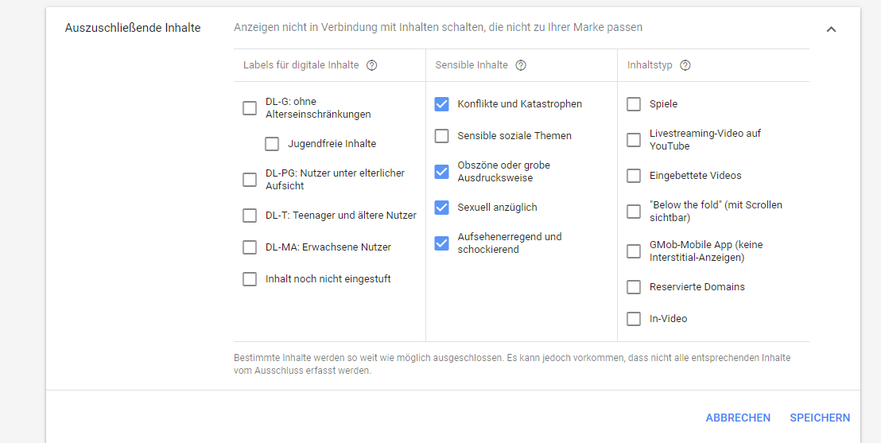Open help icon next to Inhaltstyp
Viewport: 881px width, 443px height.
coord(685,65)
